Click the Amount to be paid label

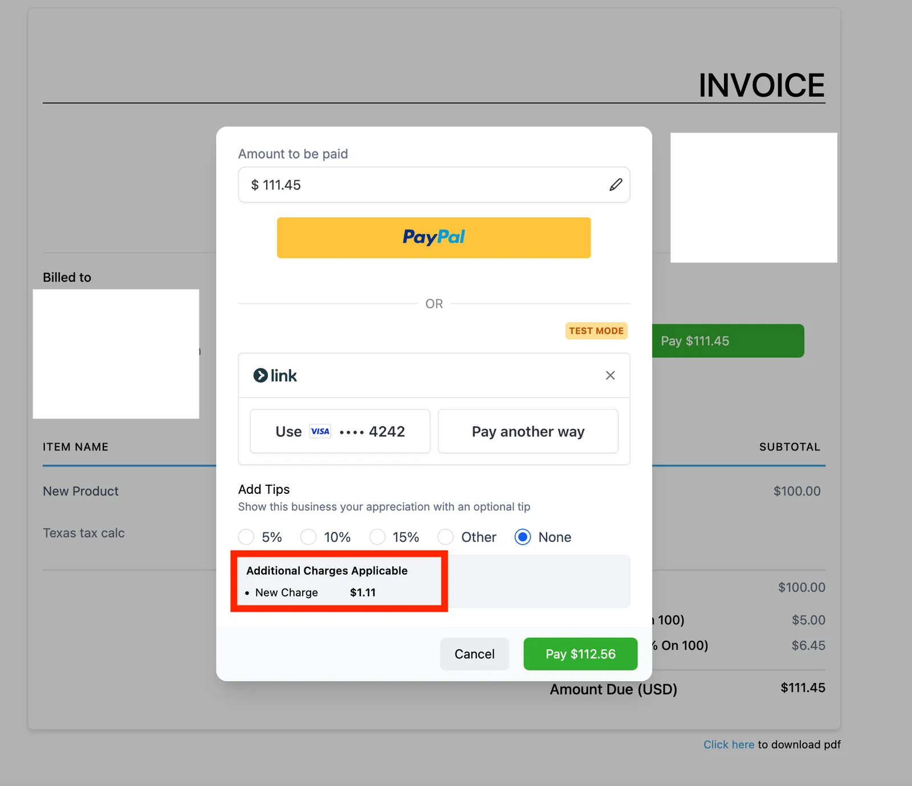coord(293,154)
